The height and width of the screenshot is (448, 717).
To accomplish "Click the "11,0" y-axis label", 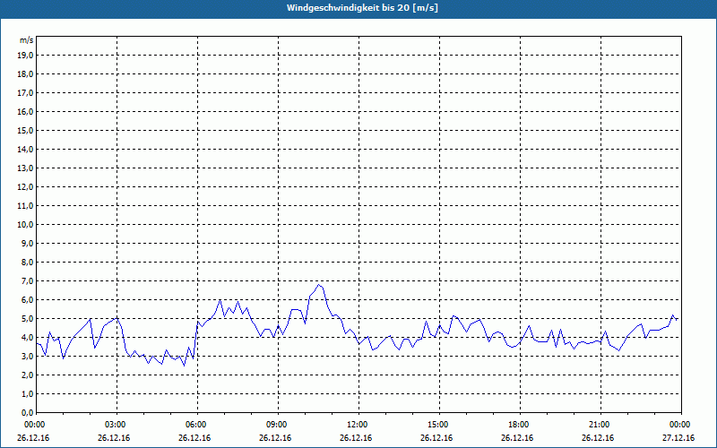I will point(25,206).
